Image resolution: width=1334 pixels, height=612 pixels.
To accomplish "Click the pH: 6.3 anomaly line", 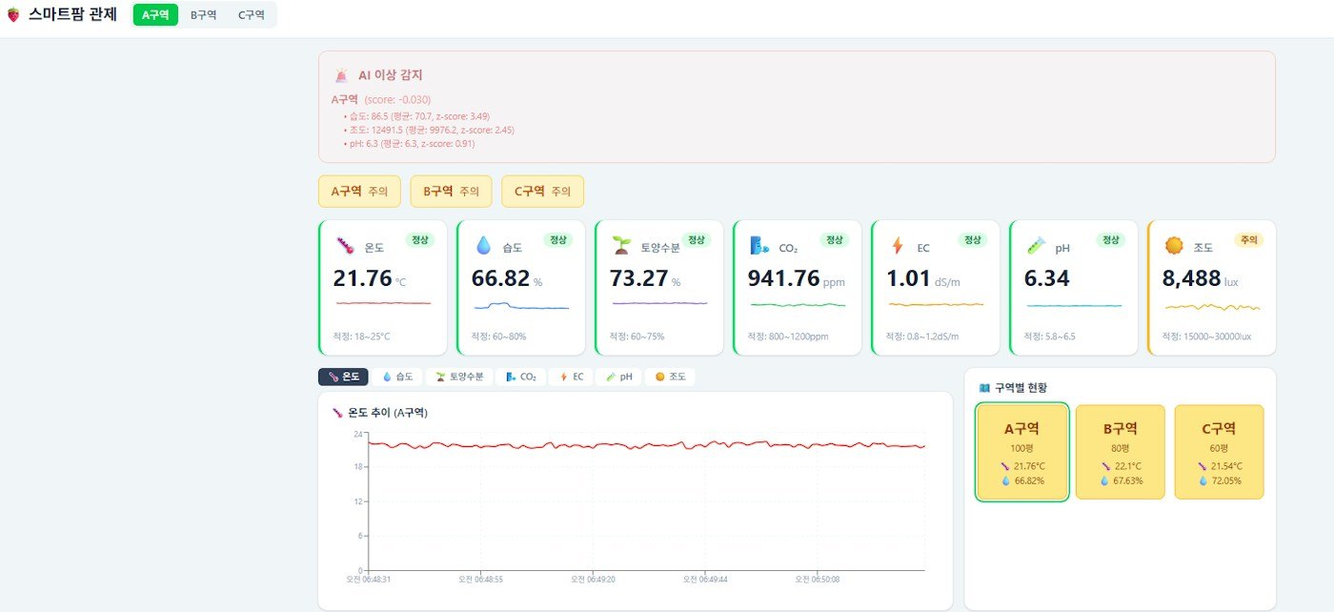I will point(412,144).
